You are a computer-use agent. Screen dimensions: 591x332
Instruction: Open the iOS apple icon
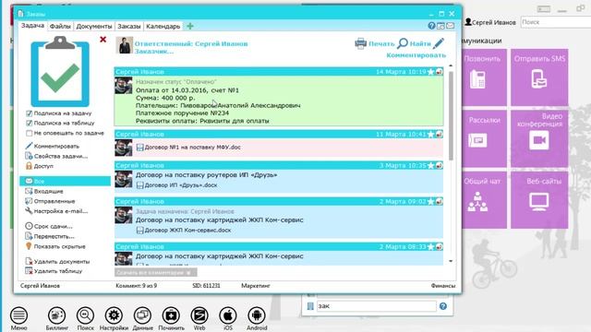tap(228, 318)
